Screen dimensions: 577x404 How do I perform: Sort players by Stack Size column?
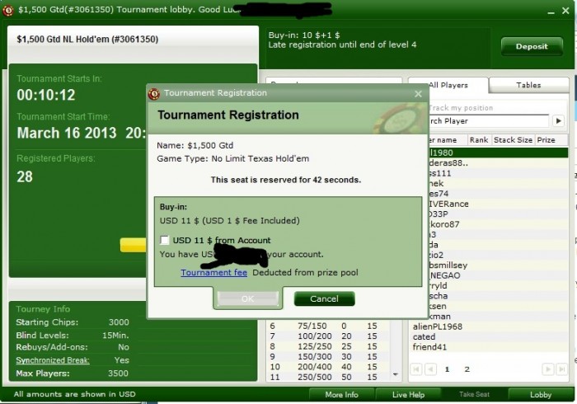click(513, 140)
